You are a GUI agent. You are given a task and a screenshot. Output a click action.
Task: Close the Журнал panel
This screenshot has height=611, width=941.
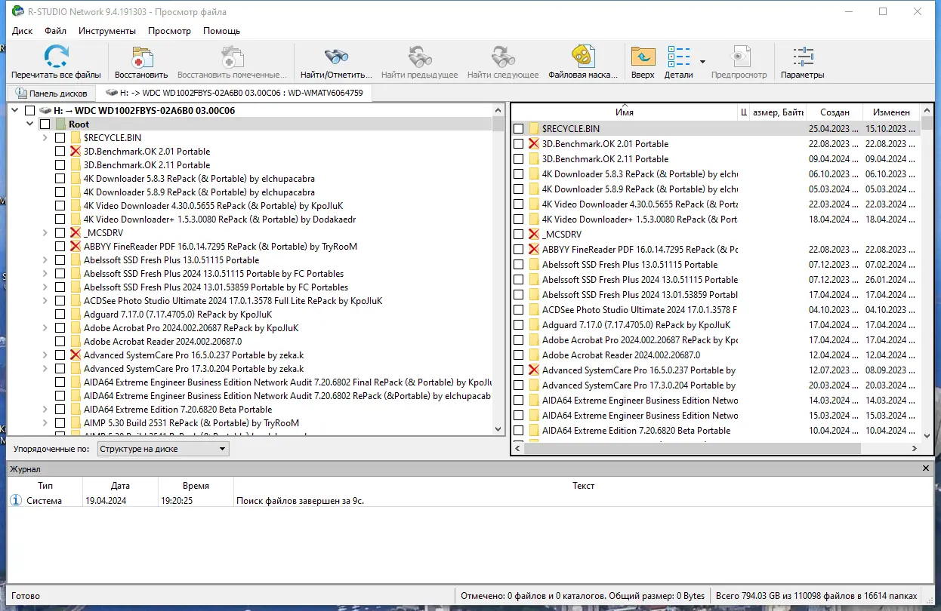point(926,469)
